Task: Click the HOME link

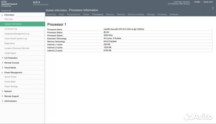Action: tap(197, 2)
